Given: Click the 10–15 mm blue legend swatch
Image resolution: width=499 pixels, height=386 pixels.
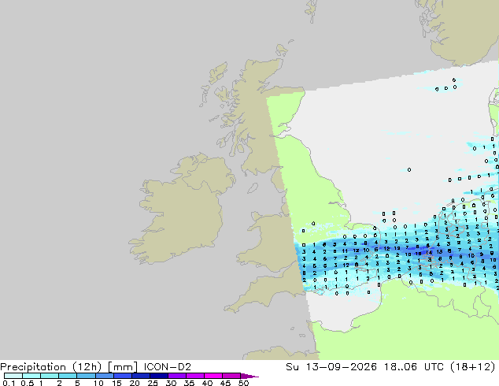Looking at the screenshot, I should tap(105, 376).
